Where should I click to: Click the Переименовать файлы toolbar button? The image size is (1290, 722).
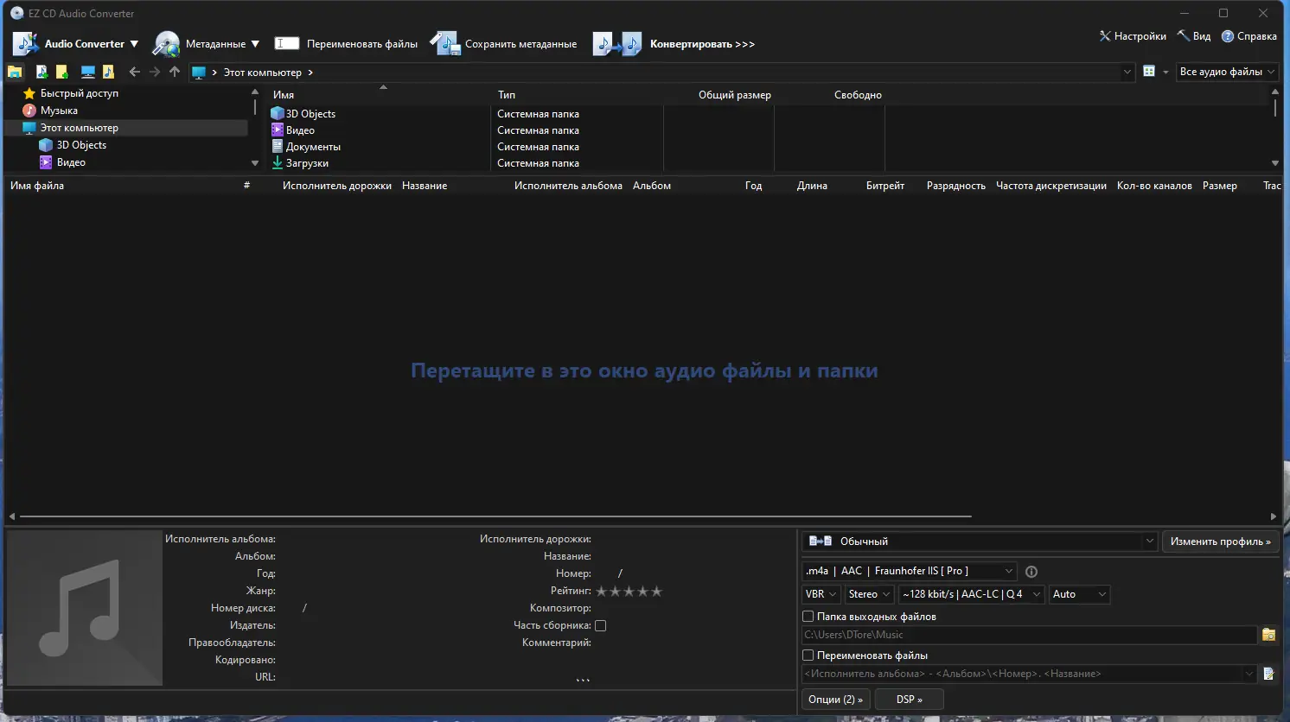[x=346, y=43]
